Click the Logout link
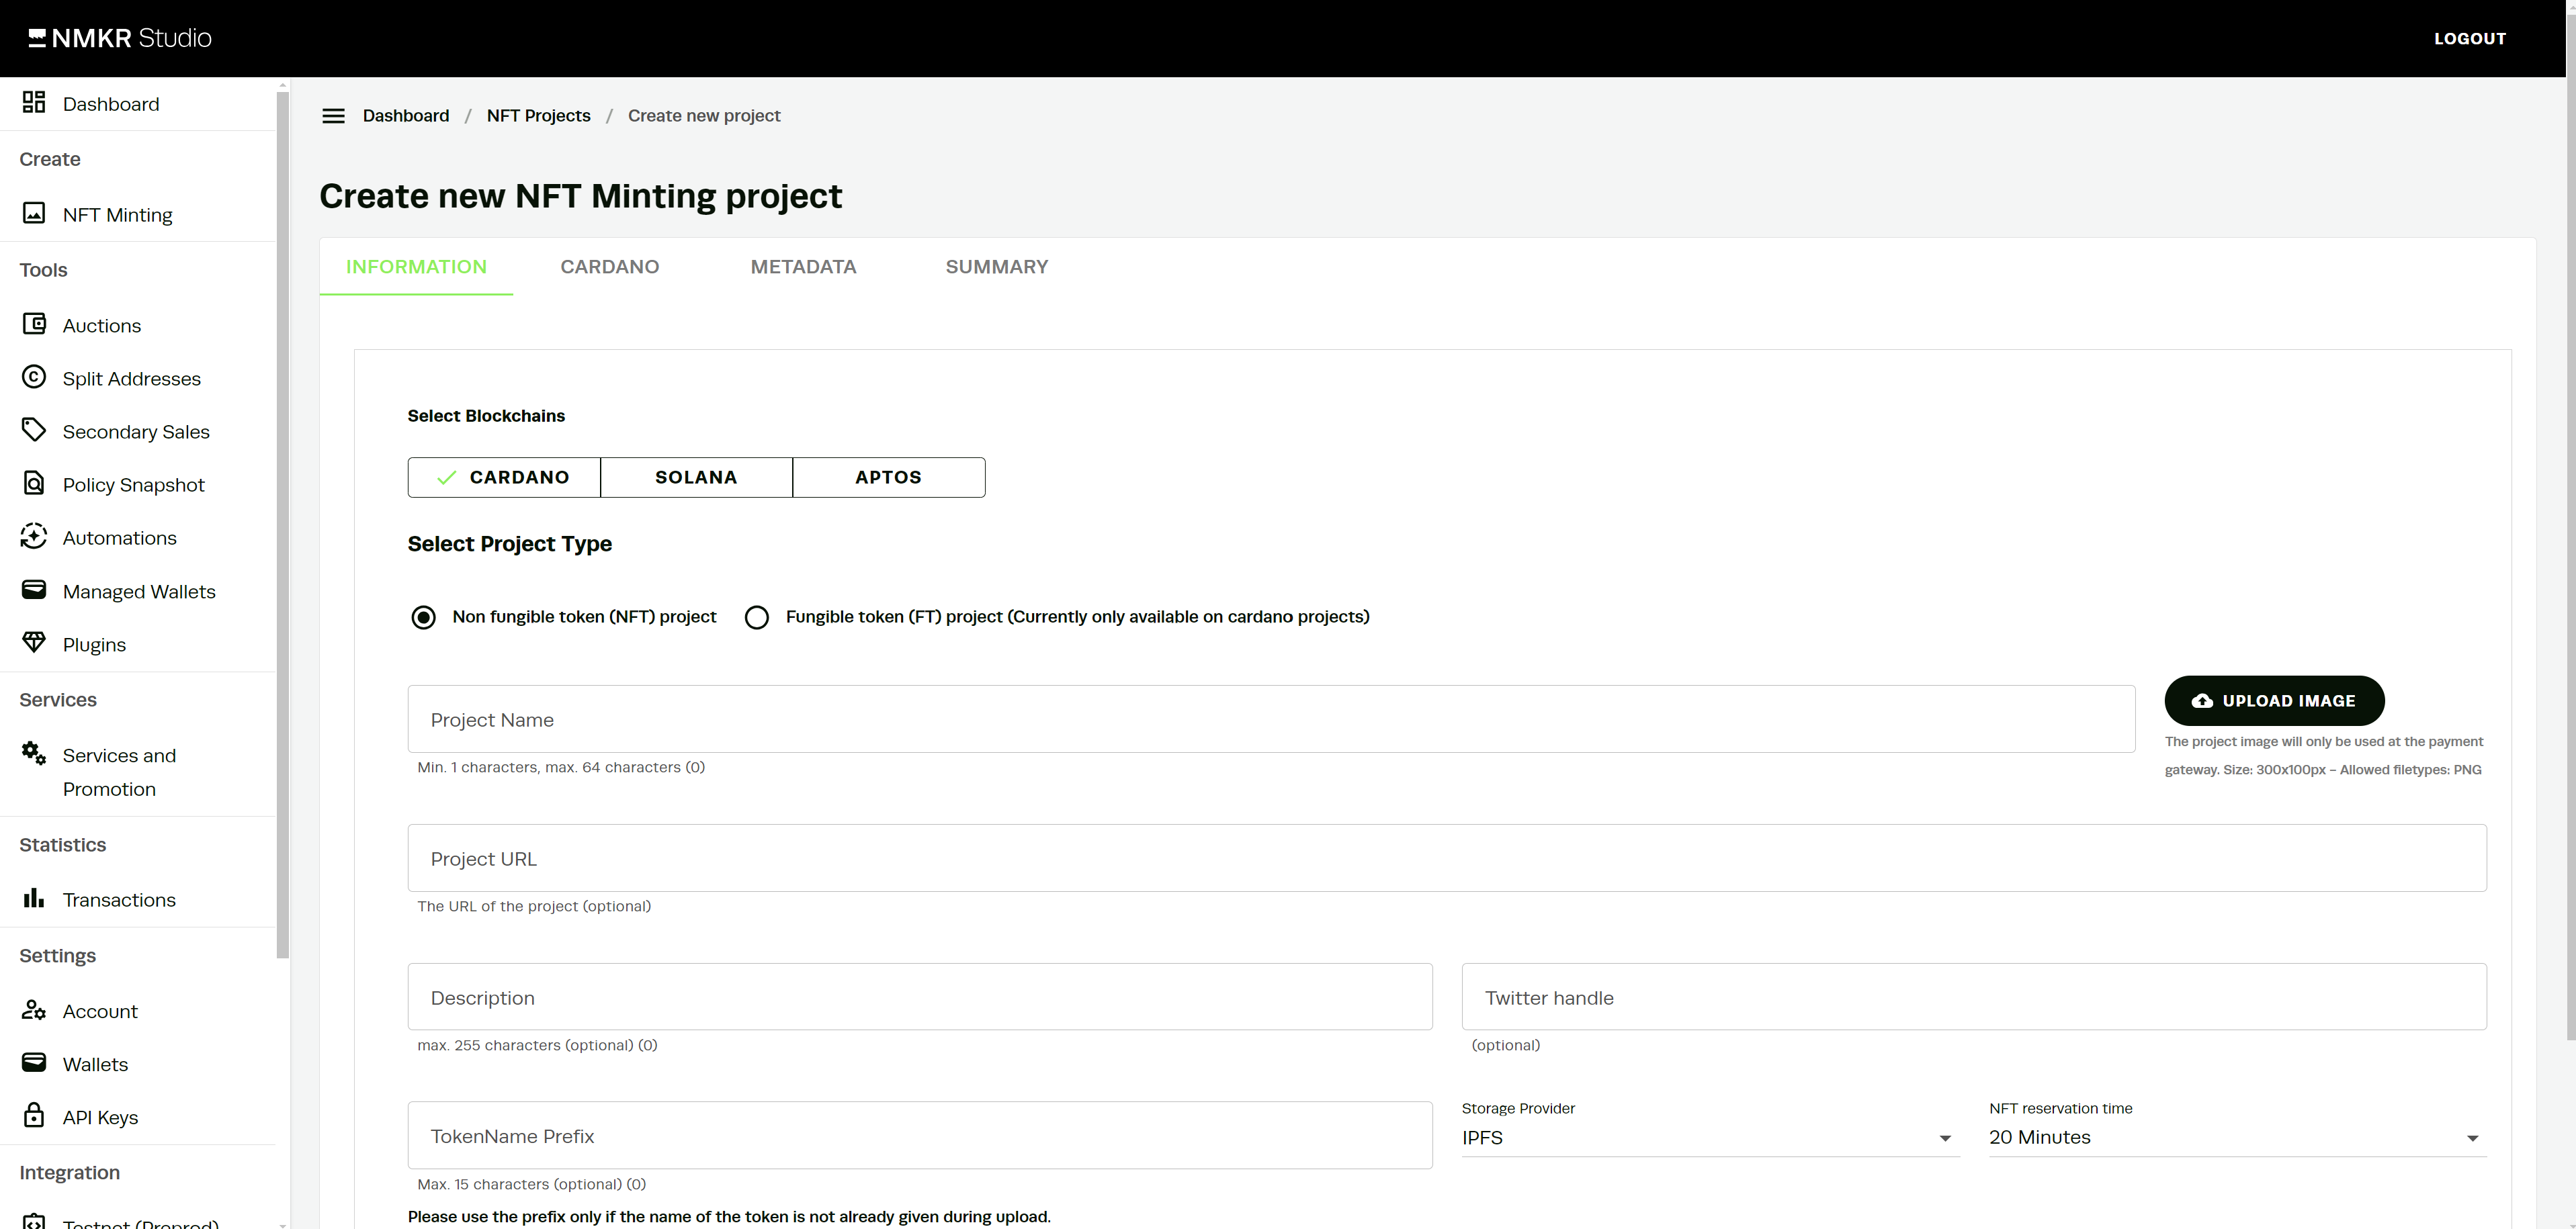The height and width of the screenshot is (1229, 2576). pyautogui.click(x=2469, y=39)
